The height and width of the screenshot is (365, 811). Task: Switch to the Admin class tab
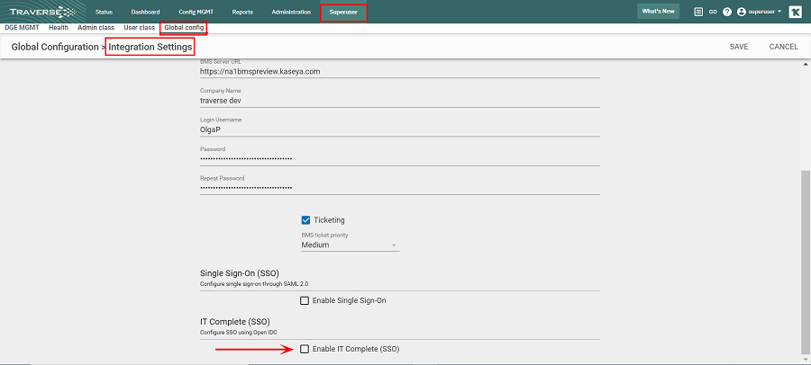tap(96, 27)
